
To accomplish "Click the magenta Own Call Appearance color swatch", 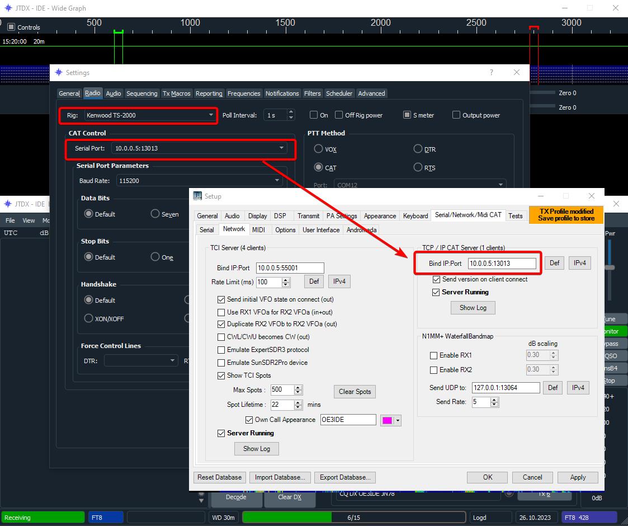I will pos(386,420).
